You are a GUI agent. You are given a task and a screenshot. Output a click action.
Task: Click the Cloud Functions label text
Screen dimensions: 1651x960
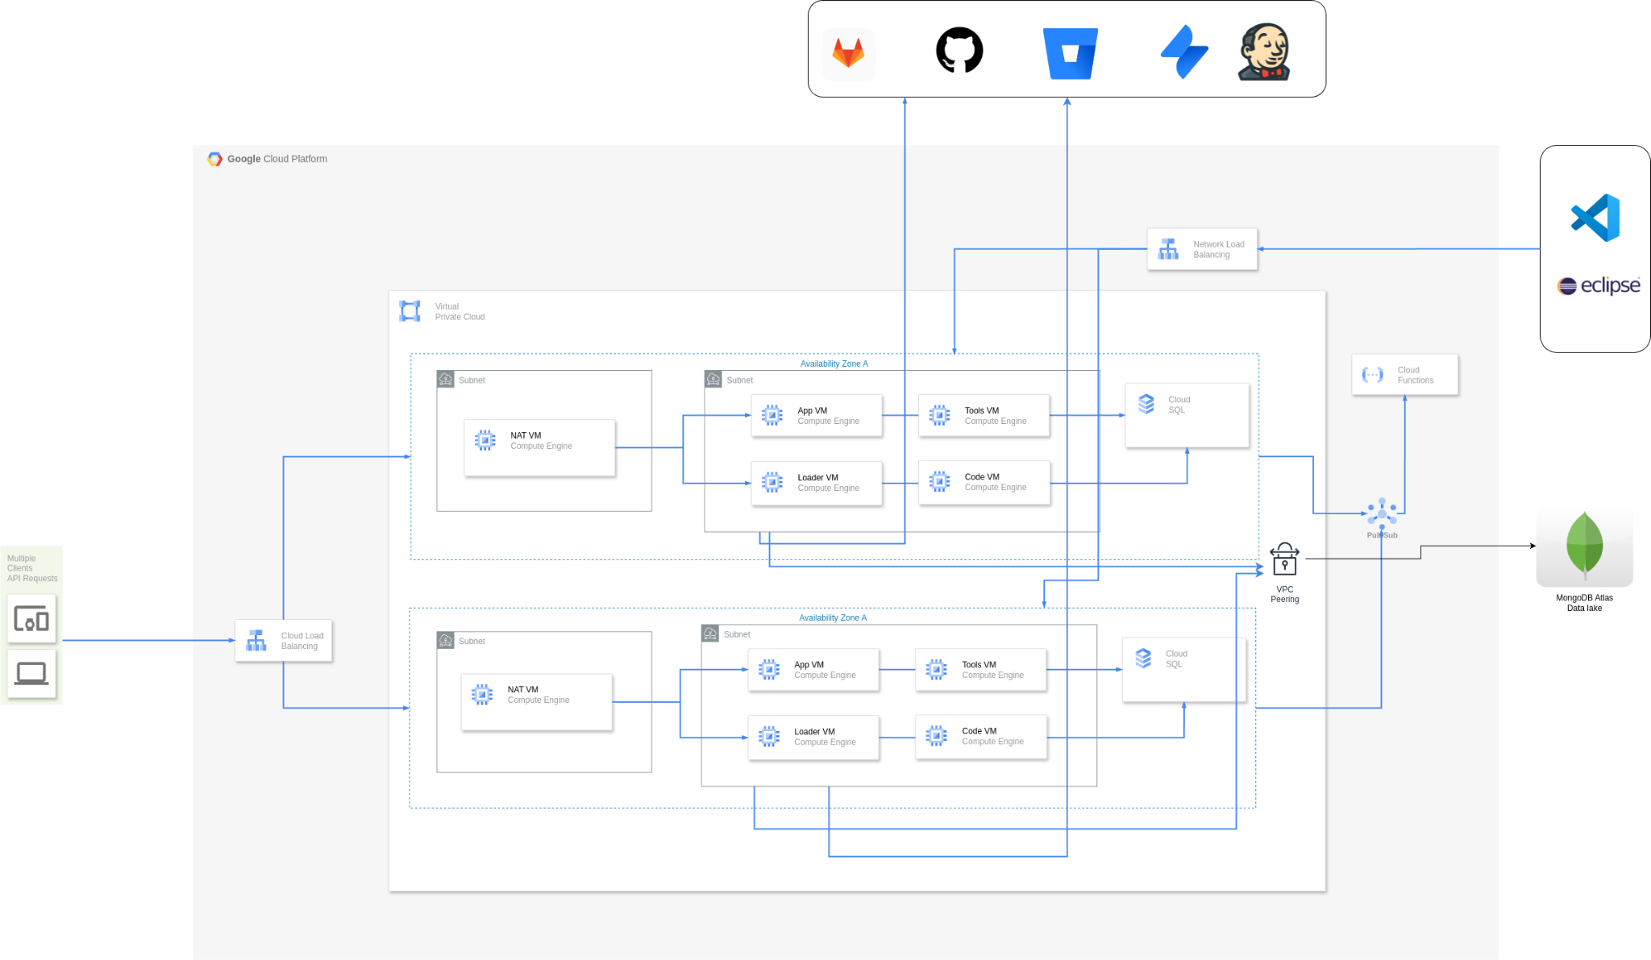coord(1416,375)
